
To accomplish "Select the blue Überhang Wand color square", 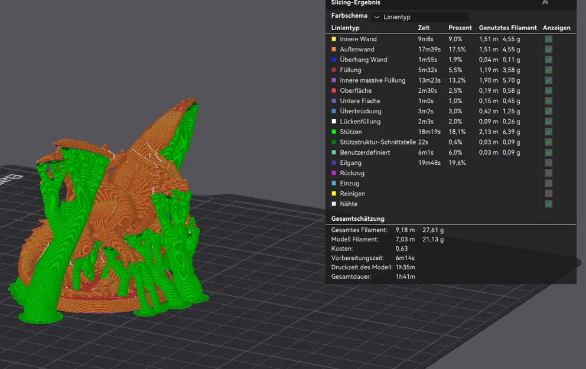I will [334, 60].
